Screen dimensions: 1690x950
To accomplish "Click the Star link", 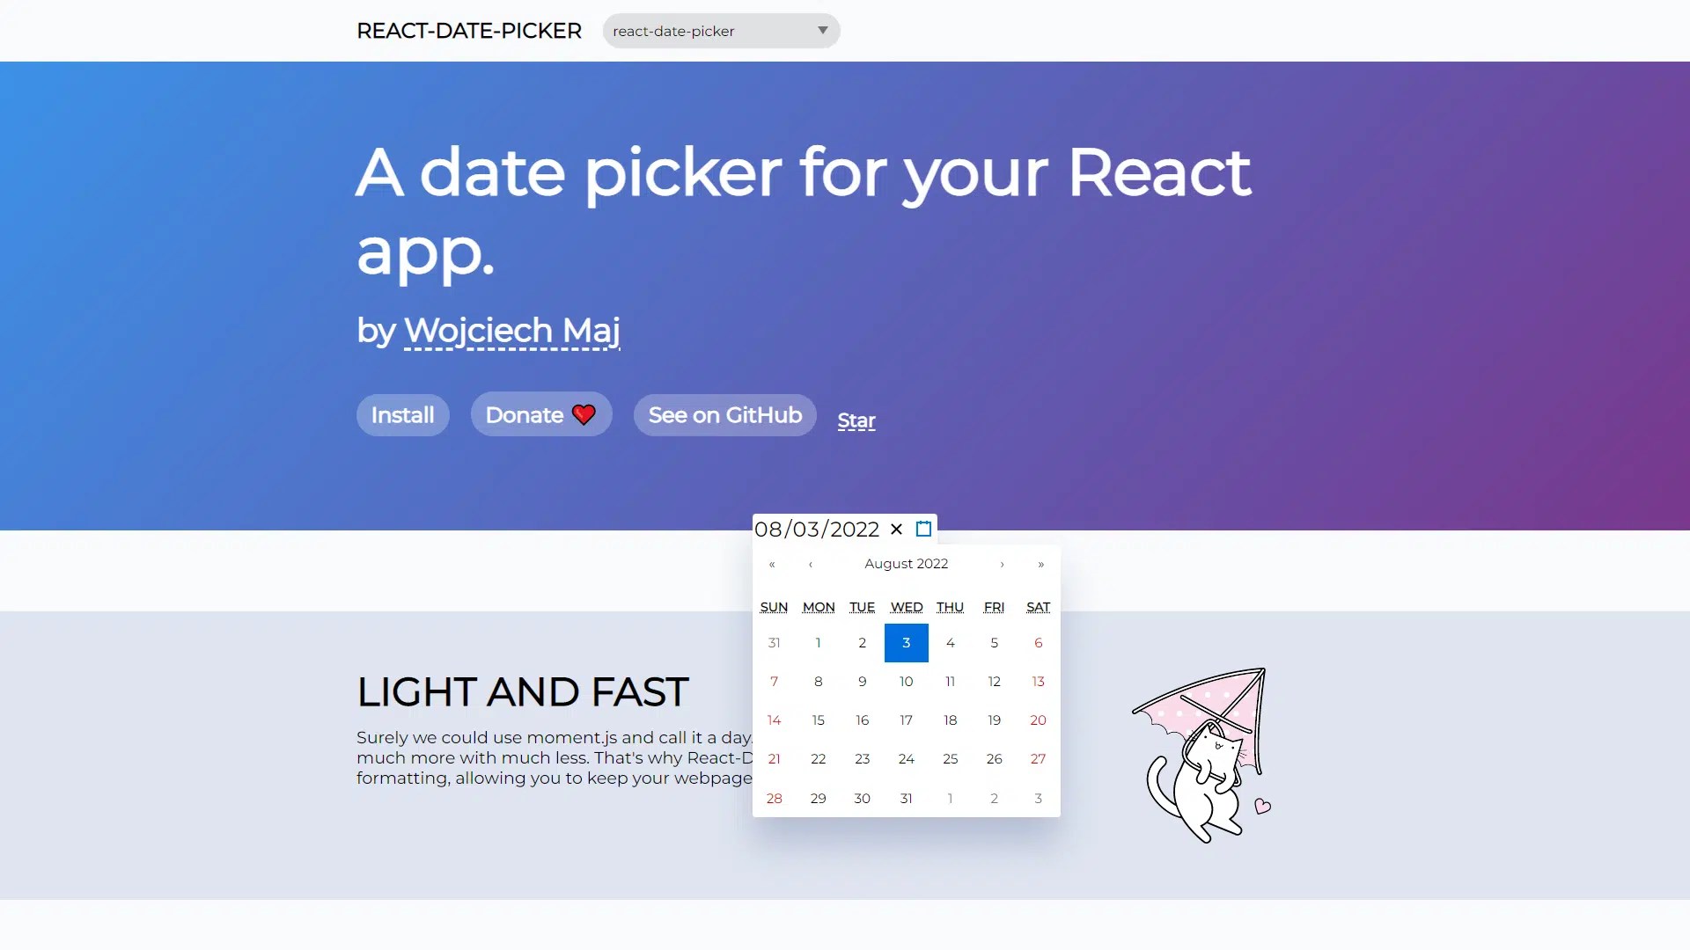I will [x=856, y=420].
